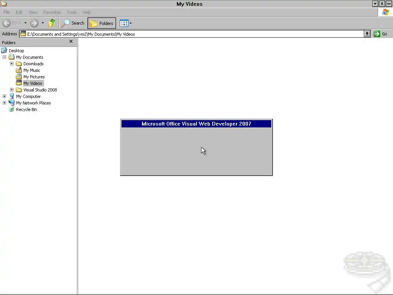This screenshot has width=393, height=295.
Task: Close the Folders pane
Action: click(x=71, y=41)
